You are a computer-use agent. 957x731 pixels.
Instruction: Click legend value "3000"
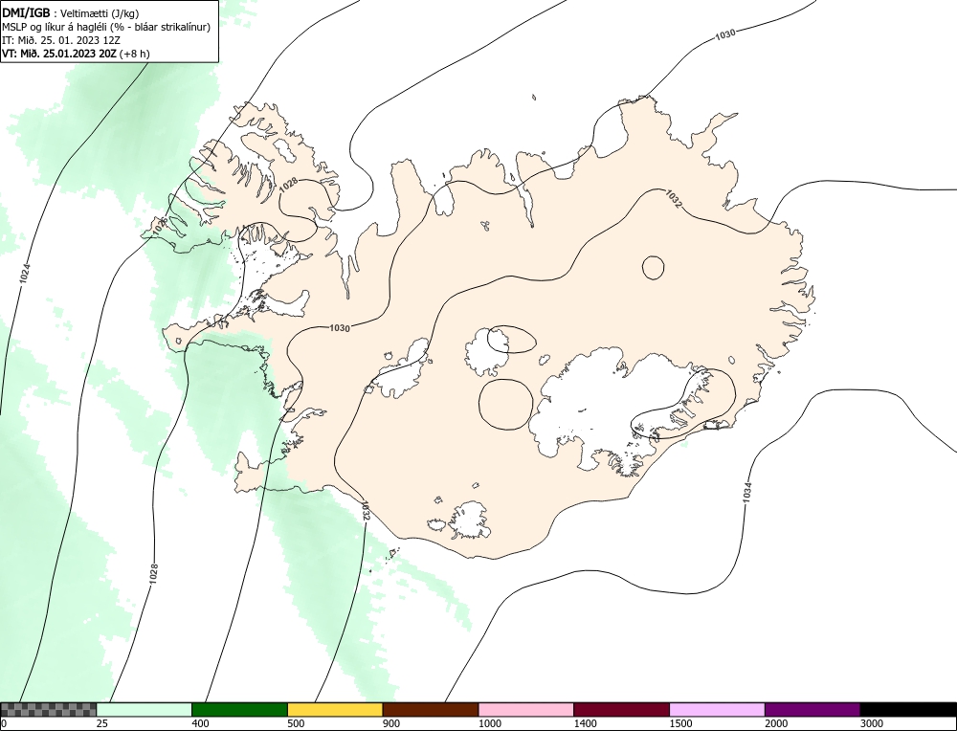tap(872, 724)
